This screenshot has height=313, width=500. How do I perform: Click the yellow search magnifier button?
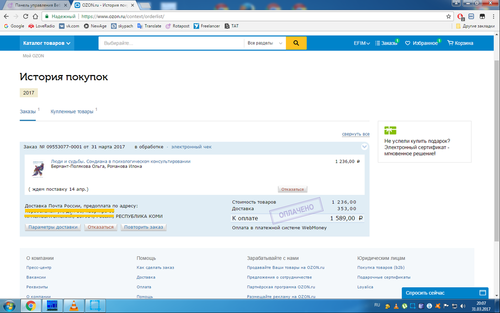click(296, 43)
